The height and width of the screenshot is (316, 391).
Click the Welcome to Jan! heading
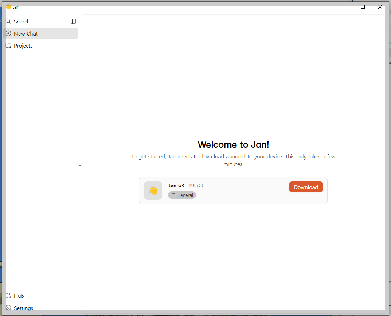[233, 145]
